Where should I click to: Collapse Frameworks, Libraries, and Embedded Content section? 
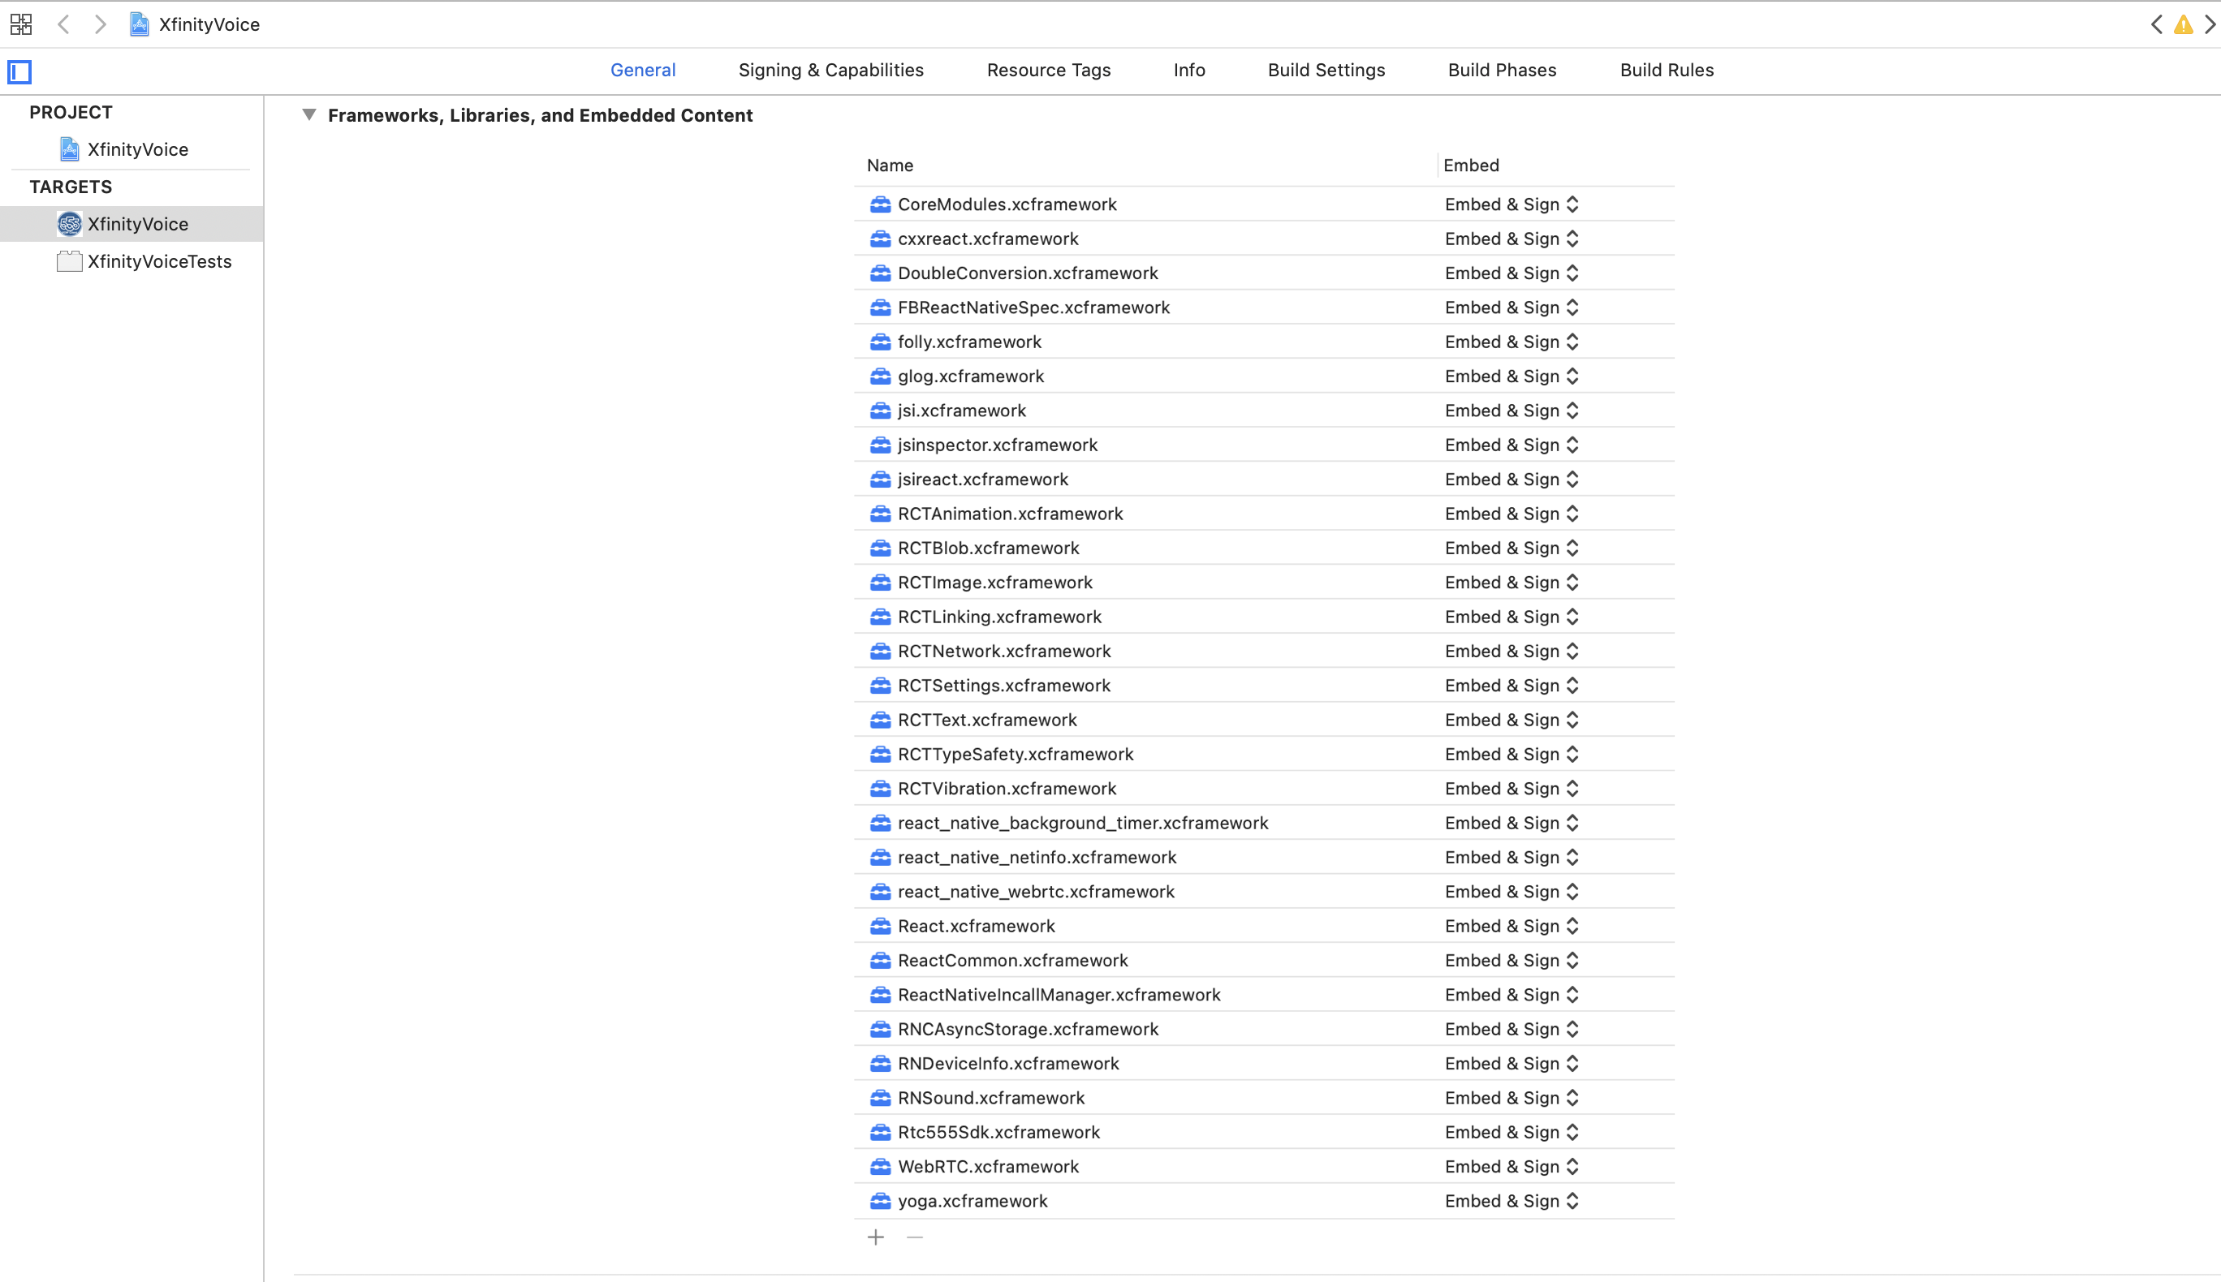pos(308,114)
